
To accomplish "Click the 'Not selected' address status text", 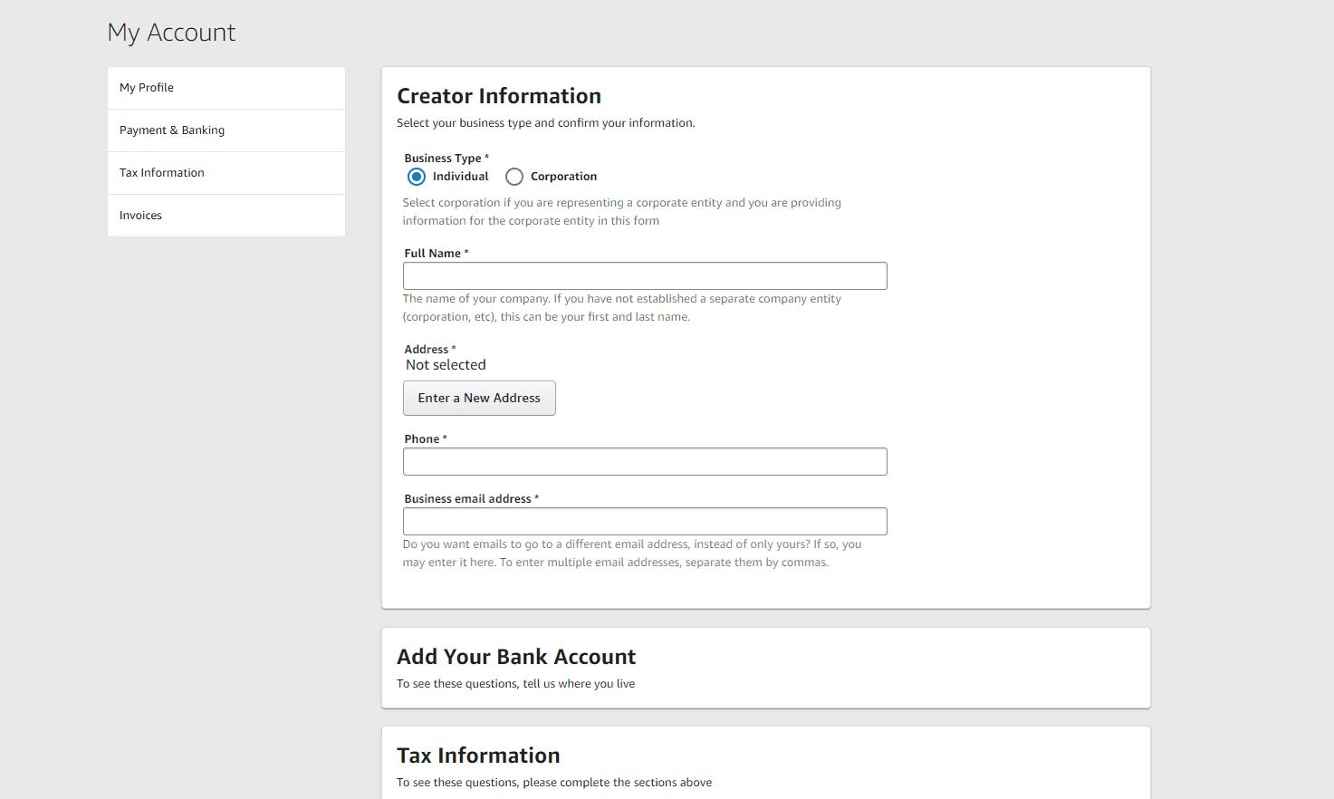I will [446, 365].
